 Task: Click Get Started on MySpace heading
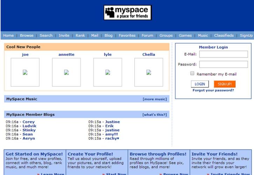click(34, 154)
